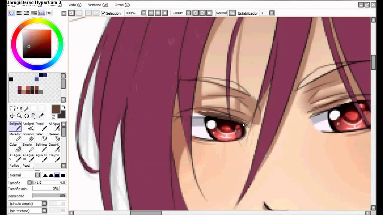Toggle the HSV slider panel
This screenshot has height=215, width=383.
(26, 13)
